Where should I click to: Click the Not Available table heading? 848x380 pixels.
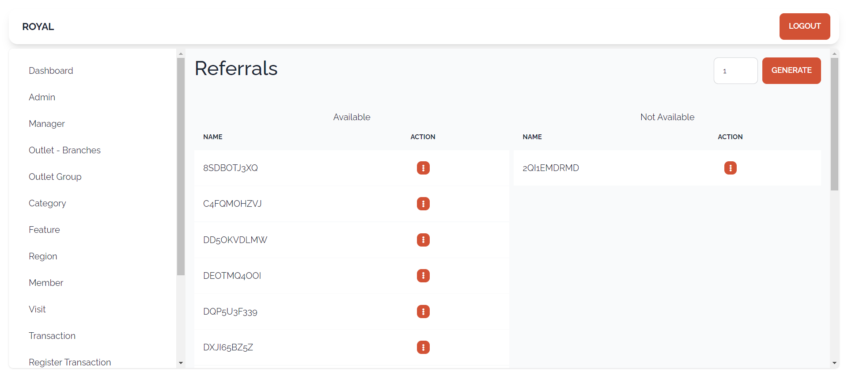point(667,117)
